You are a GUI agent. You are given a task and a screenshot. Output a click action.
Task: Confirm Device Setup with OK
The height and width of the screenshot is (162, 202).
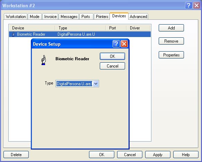pos(112,56)
